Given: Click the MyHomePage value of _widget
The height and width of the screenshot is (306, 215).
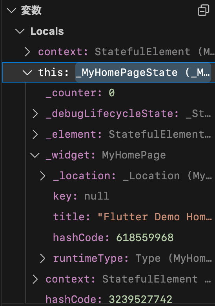Looking at the screenshot, I should pos(134,155).
